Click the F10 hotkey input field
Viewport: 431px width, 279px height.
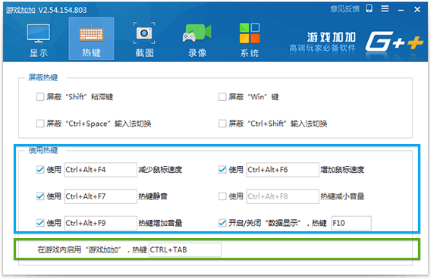(x=351, y=223)
